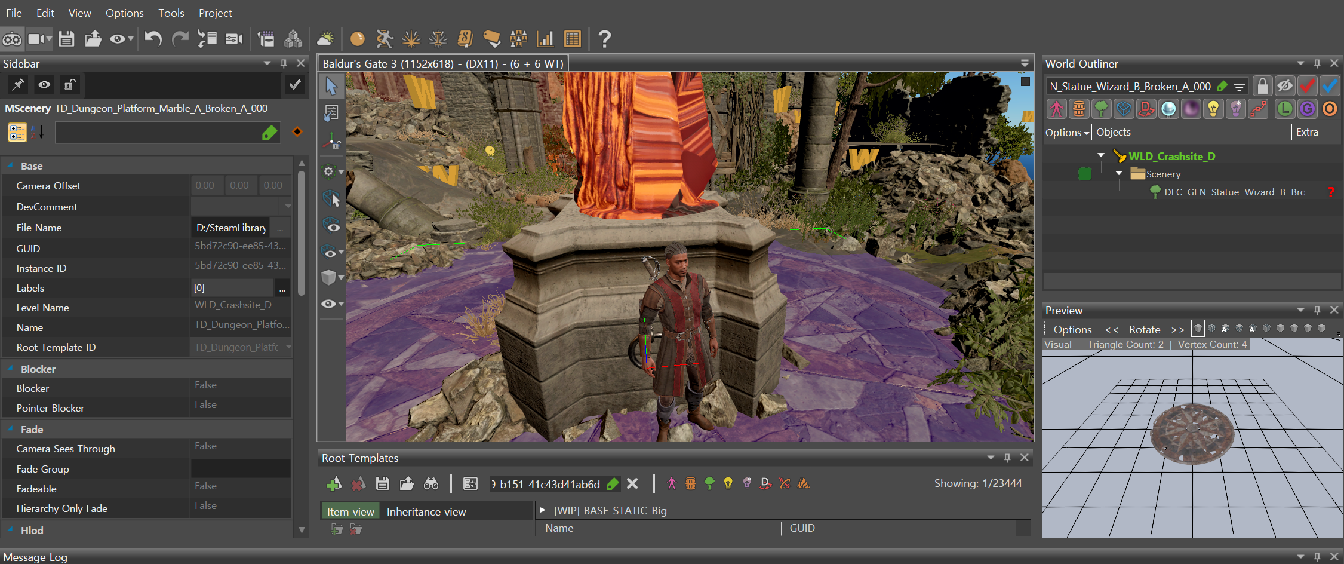
Task: Open the stacked cubes tool in toolbar
Action: click(x=293, y=39)
